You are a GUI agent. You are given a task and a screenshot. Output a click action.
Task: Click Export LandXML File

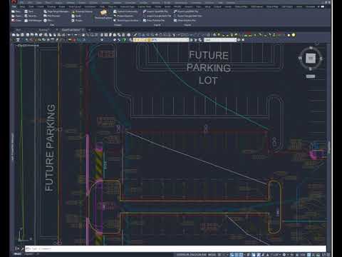pyautogui.click(x=186, y=11)
